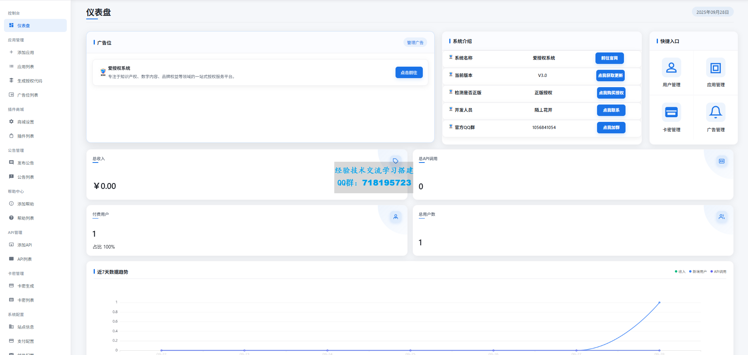Open 卡密生成 from the sidebar menu
This screenshot has width=748, height=355.
tap(26, 286)
